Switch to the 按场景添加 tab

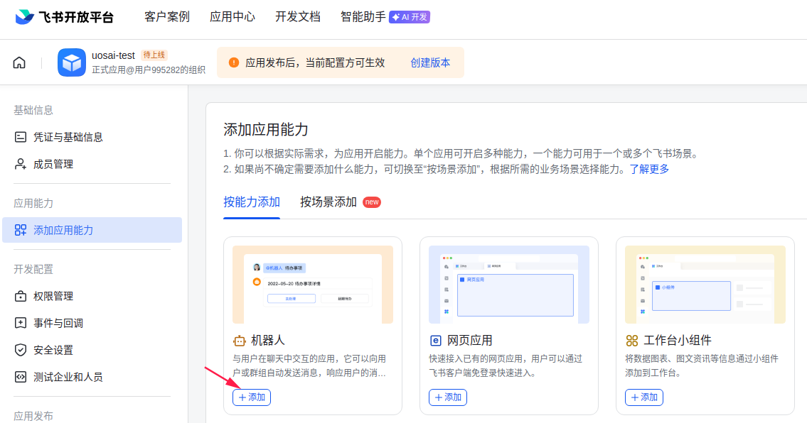[328, 202]
